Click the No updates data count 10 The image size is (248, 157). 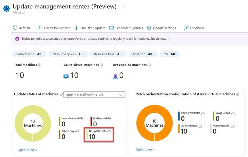(92, 137)
